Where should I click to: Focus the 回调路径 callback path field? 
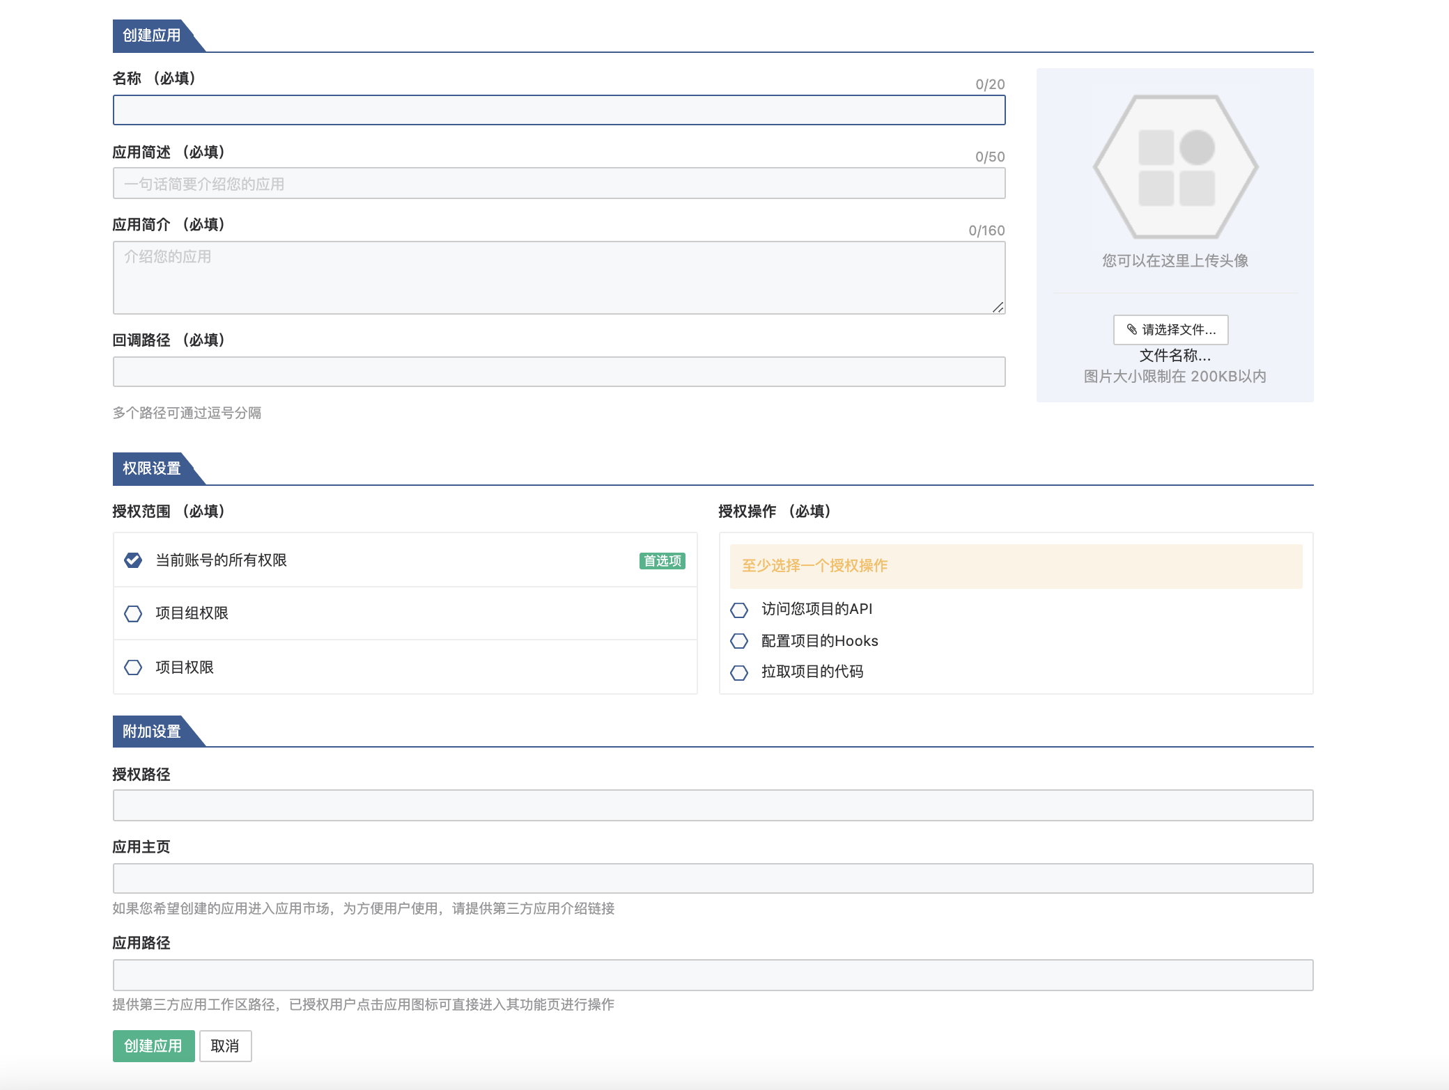coord(559,372)
